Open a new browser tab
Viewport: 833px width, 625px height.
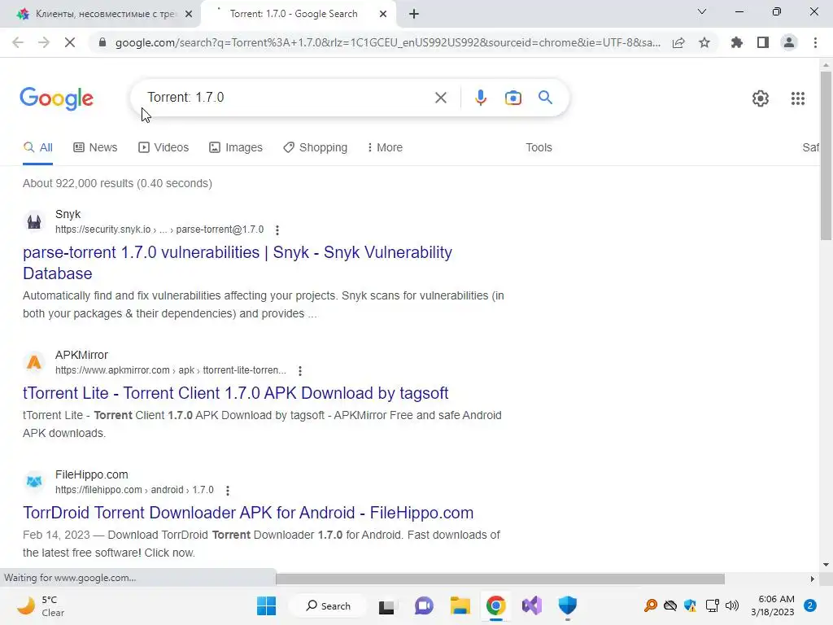tap(414, 14)
